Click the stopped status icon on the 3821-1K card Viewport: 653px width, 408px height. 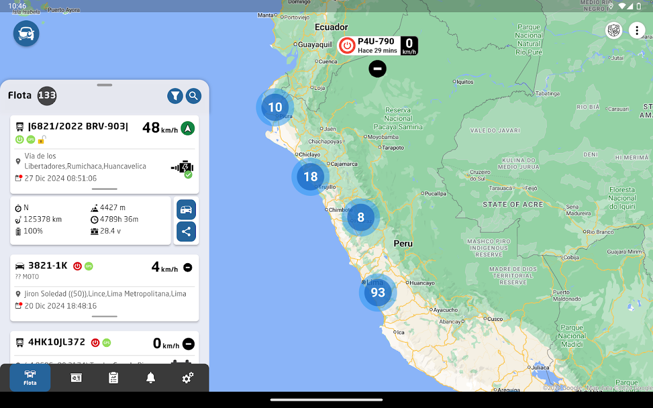coord(188,267)
